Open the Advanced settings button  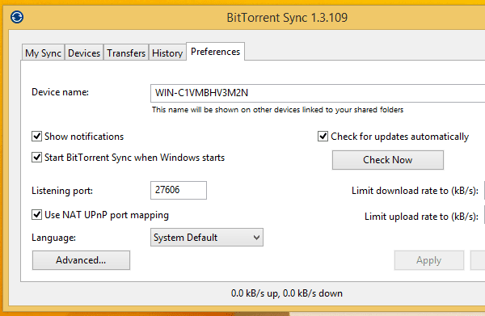(x=81, y=260)
